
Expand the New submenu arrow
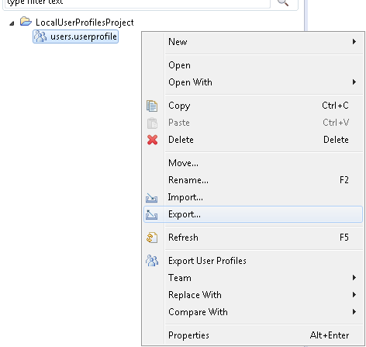(354, 42)
